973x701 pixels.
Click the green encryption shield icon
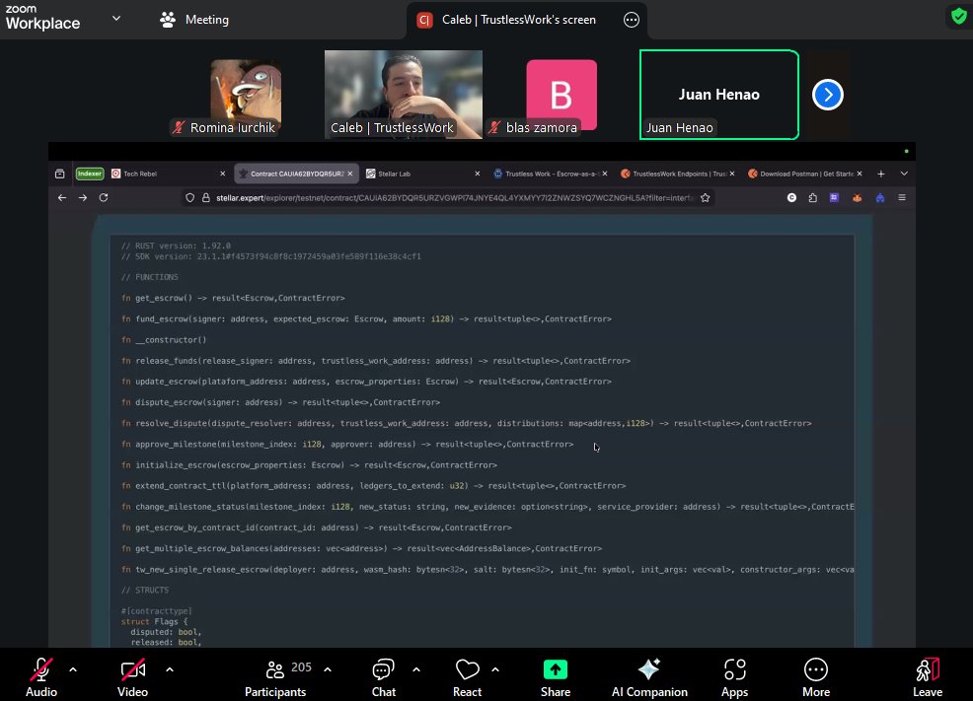pyautogui.click(x=959, y=16)
